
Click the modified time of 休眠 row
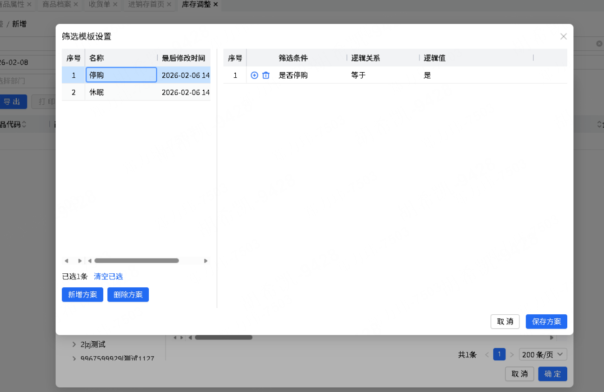pyautogui.click(x=186, y=92)
